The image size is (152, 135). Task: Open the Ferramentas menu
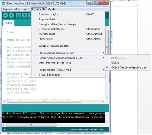pyautogui.click(x=39, y=9)
